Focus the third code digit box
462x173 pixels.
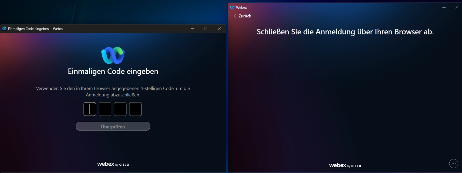pos(120,109)
